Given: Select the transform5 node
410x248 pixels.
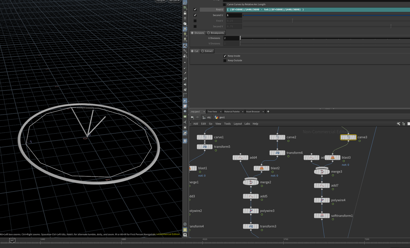Looking at the screenshot, I should coord(205,147).
